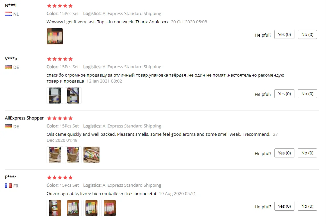Open second photo in AliExpress Shopper review
Image resolution: width=326 pixels, height=224 pixels.
click(x=73, y=155)
